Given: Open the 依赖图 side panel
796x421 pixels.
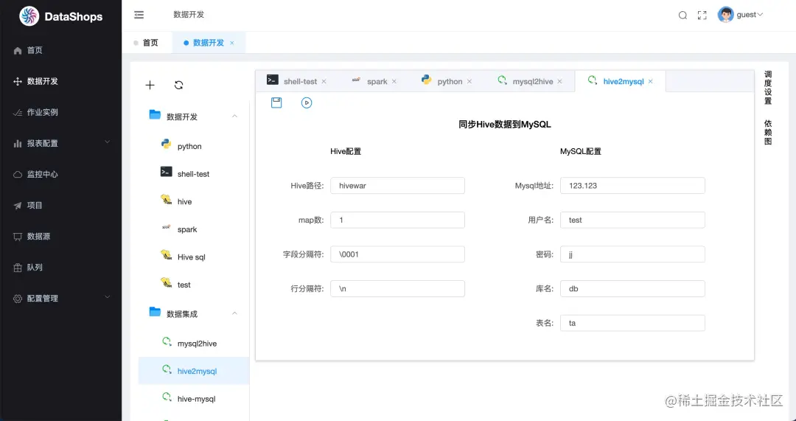Looking at the screenshot, I should point(768,133).
